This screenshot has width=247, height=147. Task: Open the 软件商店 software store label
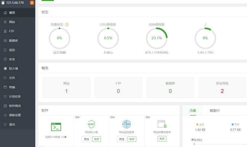15,106
